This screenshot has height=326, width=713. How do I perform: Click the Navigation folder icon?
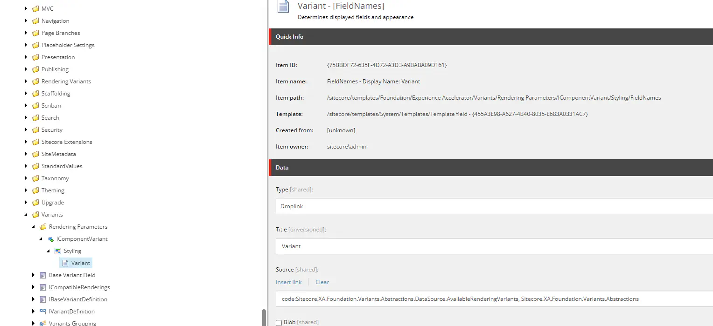(35, 21)
